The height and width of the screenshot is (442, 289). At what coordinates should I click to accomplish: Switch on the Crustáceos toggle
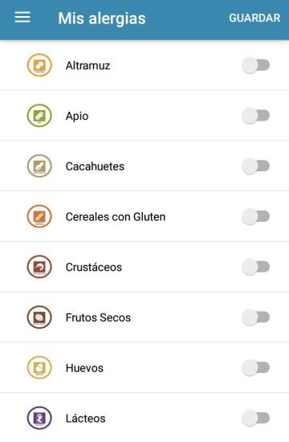tap(256, 267)
